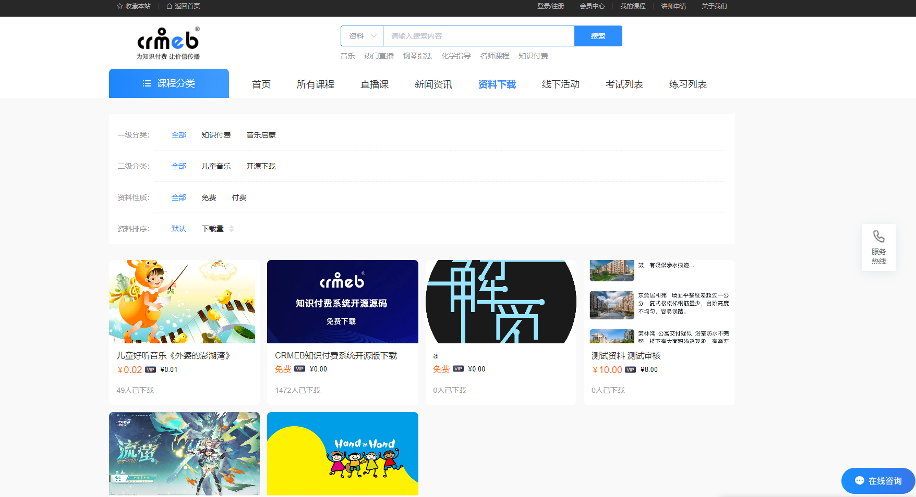Click the star icon to bookmark this site
916x497 pixels.
coord(119,6)
